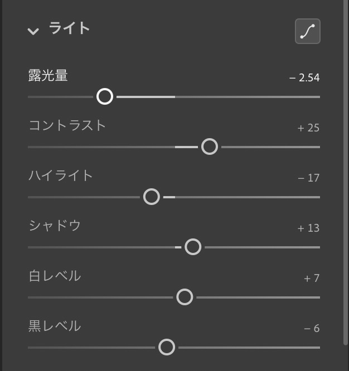Image resolution: width=349 pixels, height=371 pixels.
Task: Select the シャドウ value +13
Action: coord(308,228)
